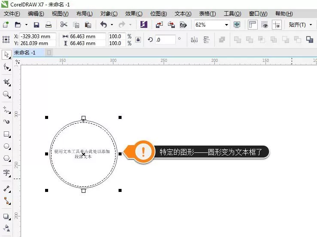
Task: Open the 文件(F) menu
Action: point(12,14)
